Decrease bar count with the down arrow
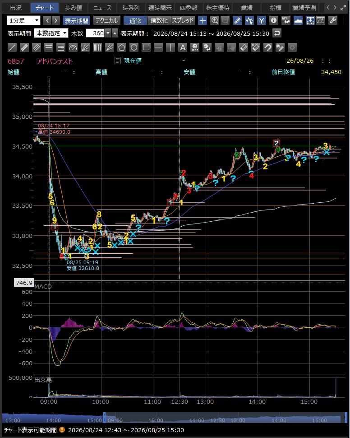Viewport: 350px width, 438px height. [108, 33]
